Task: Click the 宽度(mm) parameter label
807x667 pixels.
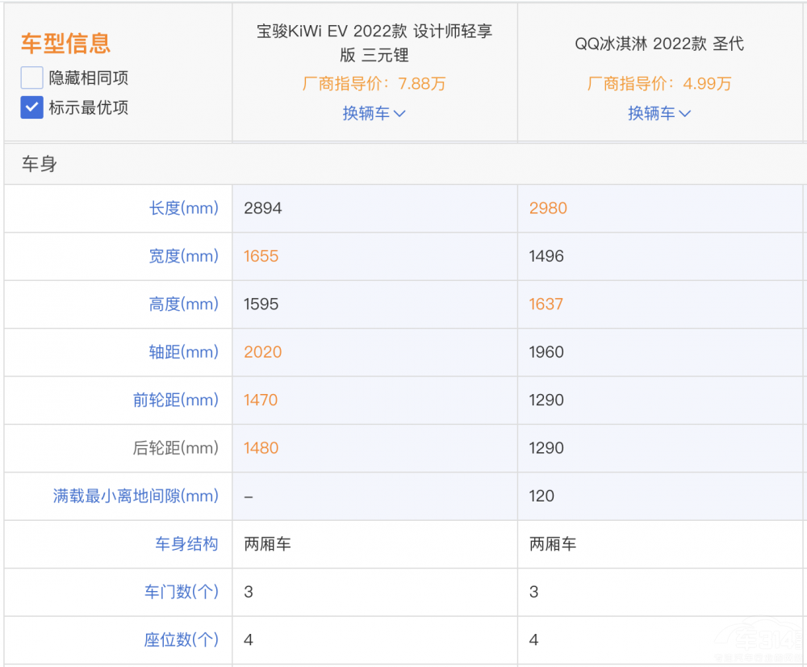Action: (184, 256)
